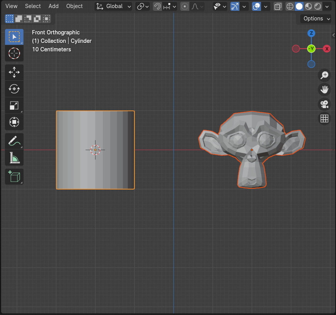Select the 3D Cursor tool

[14, 53]
